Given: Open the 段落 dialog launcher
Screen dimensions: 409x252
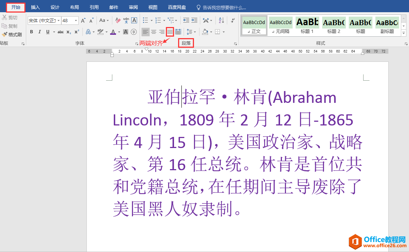Looking at the screenshot, I should (235, 44).
